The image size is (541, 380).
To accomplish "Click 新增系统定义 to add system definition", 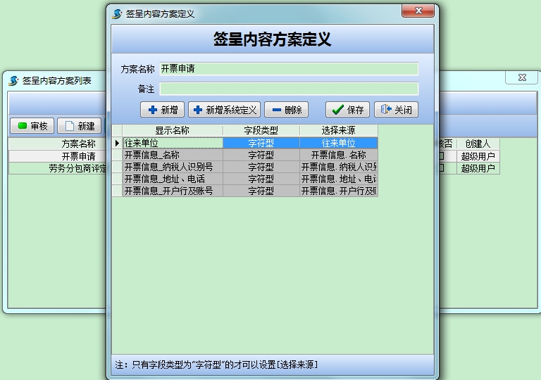I will point(224,110).
